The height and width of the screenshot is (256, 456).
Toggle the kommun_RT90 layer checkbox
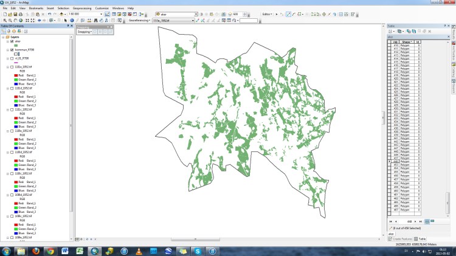[x=12, y=49]
